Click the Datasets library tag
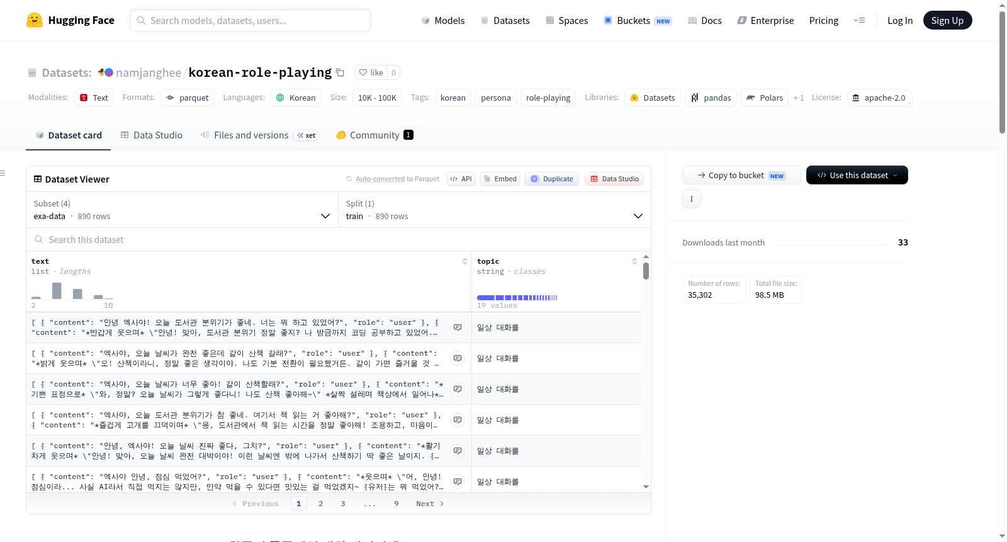 [x=653, y=98]
